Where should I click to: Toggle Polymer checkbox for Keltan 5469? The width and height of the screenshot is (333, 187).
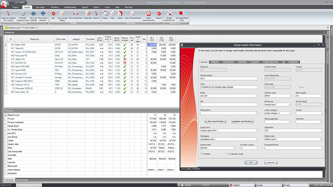click(x=132, y=45)
